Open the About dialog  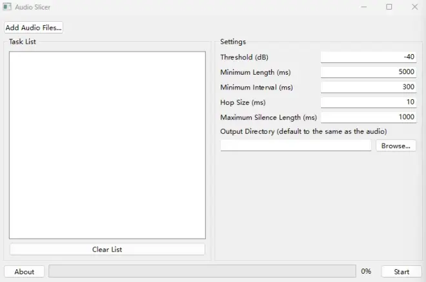click(x=24, y=272)
